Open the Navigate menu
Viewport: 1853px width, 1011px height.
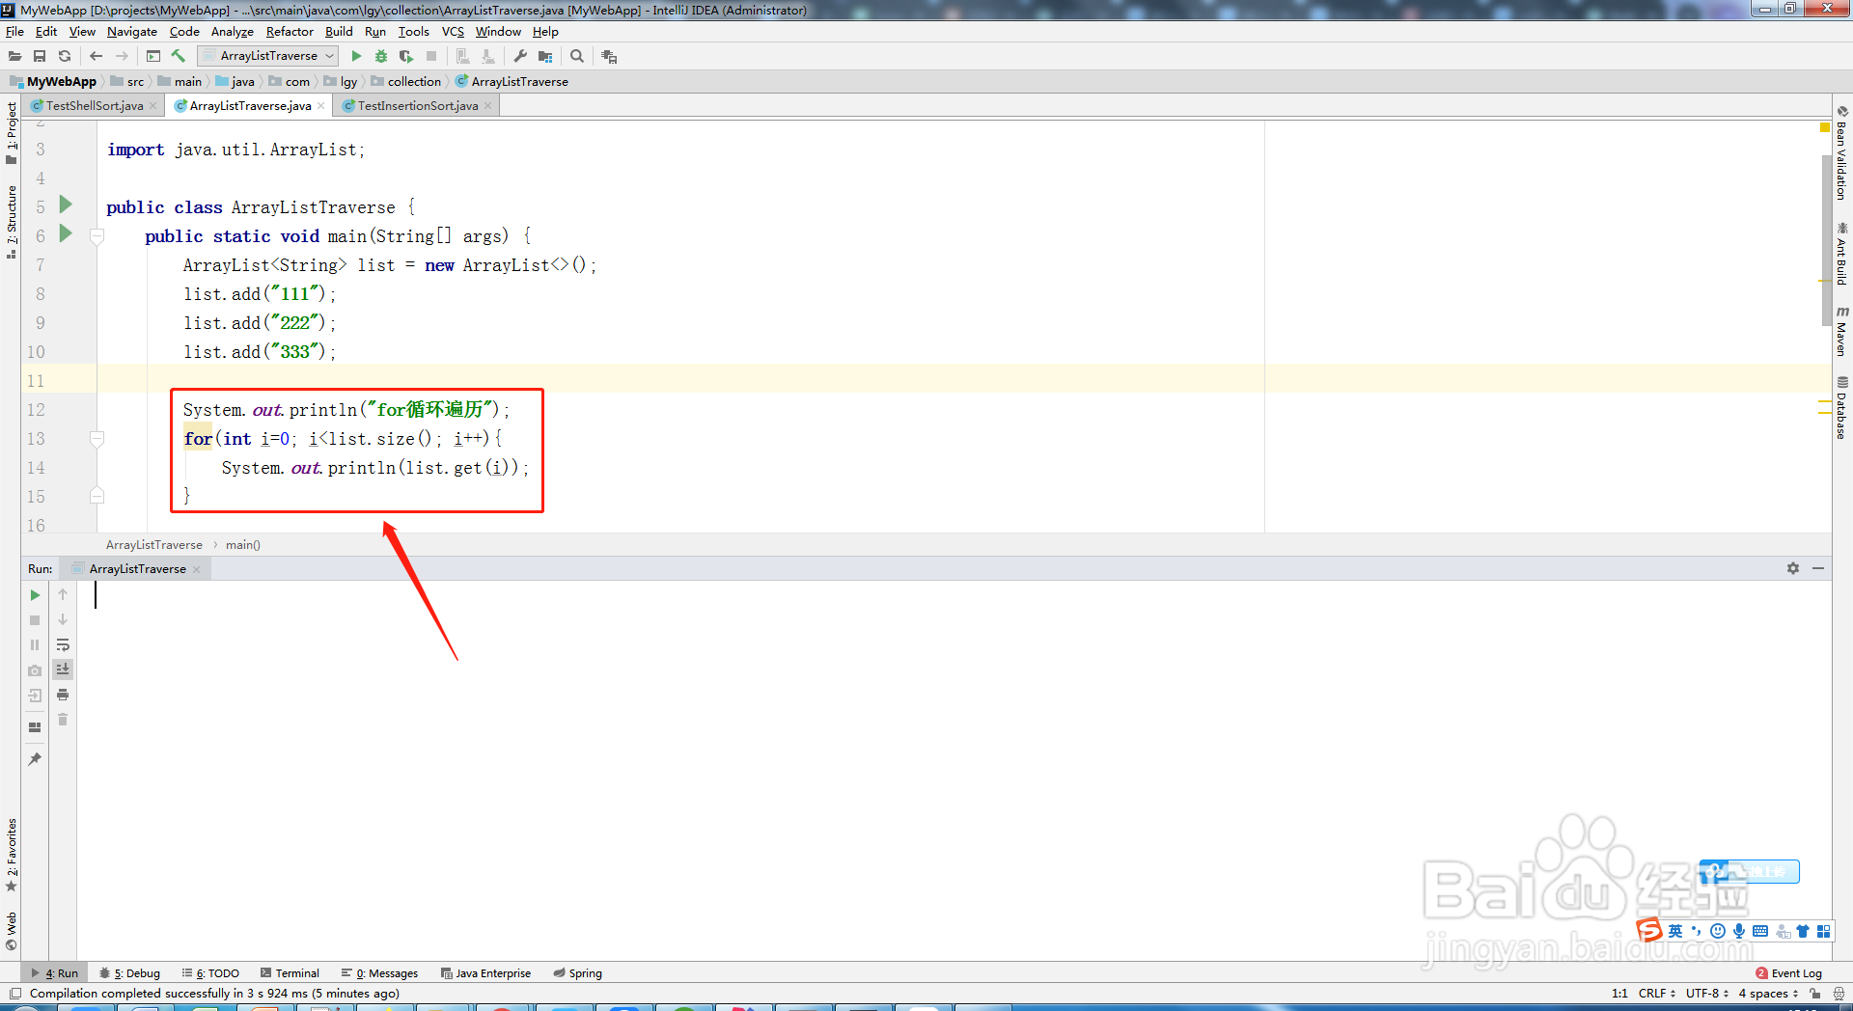click(x=132, y=32)
